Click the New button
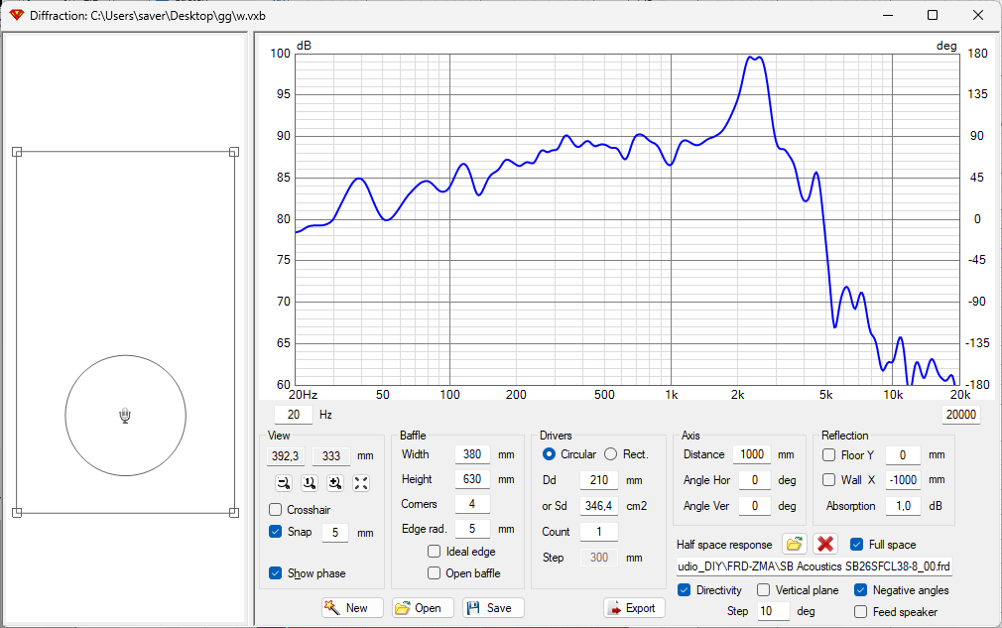The image size is (1002, 628). pyautogui.click(x=352, y=607)
